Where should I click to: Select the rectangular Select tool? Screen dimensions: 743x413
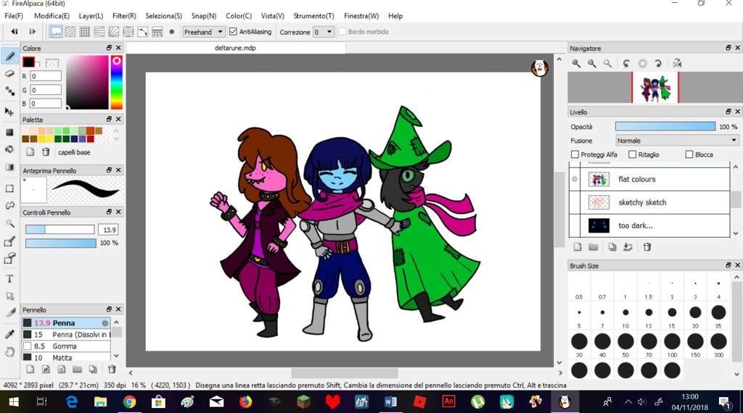click(x=9, y=189)
